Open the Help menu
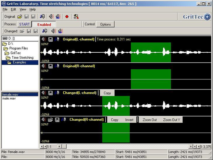 click(33, 9)
